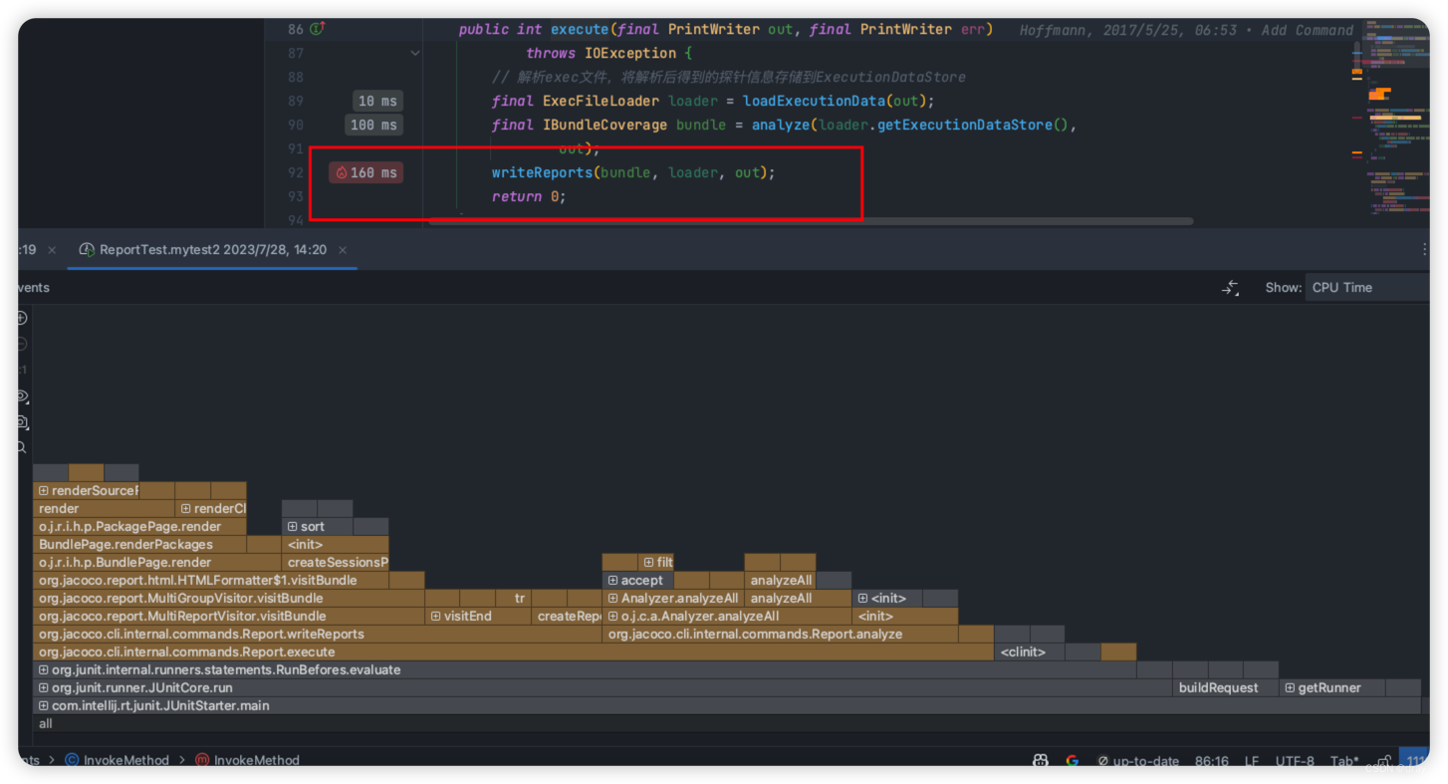
Task: Click the navigate icon beside Show
Action: click(1231, 288)
